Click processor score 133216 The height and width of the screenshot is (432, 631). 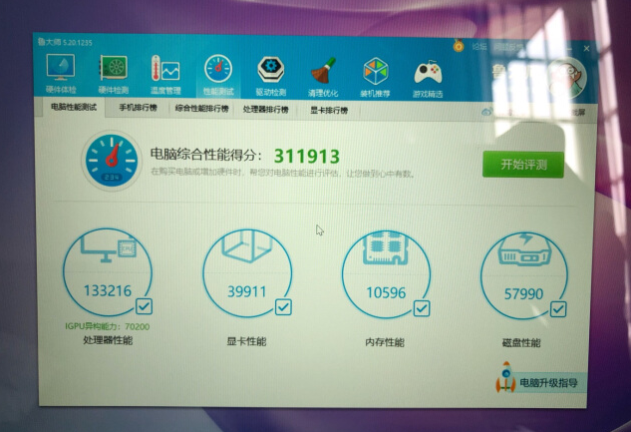tap(108, 290)
